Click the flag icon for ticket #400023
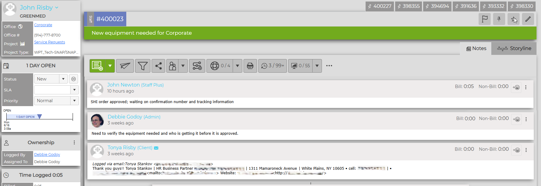This screenshot has height=186, width=541. (x=485, y=19)
